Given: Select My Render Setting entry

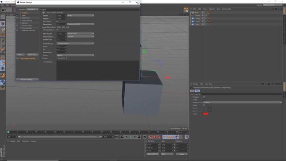Looking at the screenshot, I should pos(28,59).
